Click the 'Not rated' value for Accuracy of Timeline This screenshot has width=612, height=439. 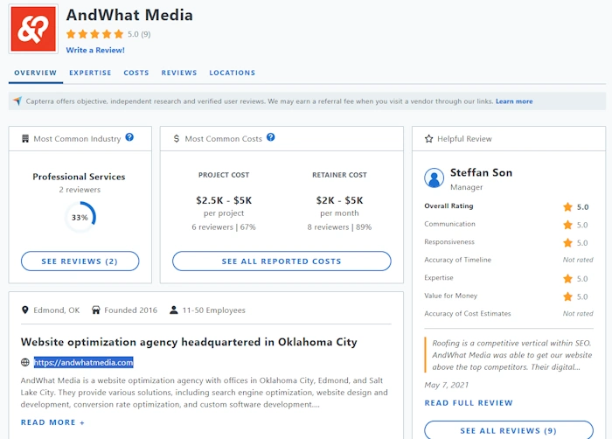click(x=578, y=260)
